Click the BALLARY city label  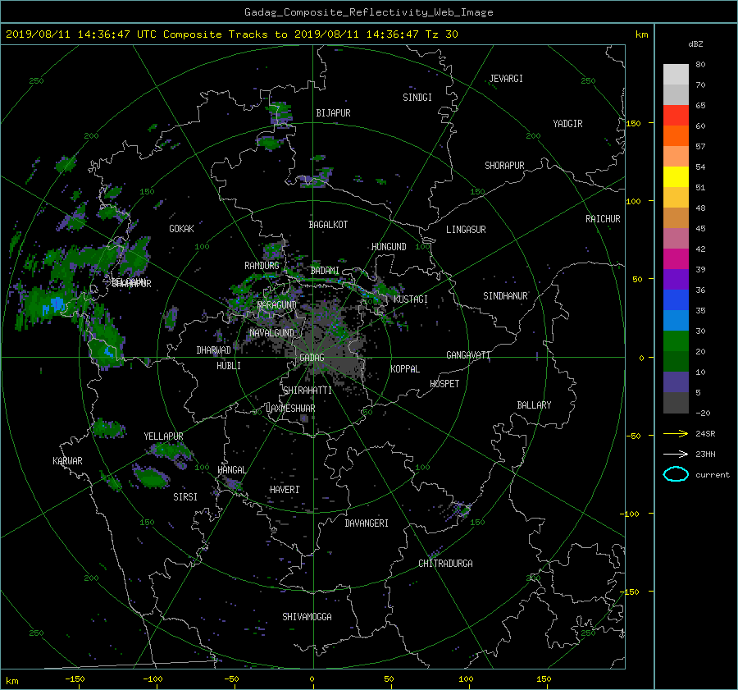534,405
